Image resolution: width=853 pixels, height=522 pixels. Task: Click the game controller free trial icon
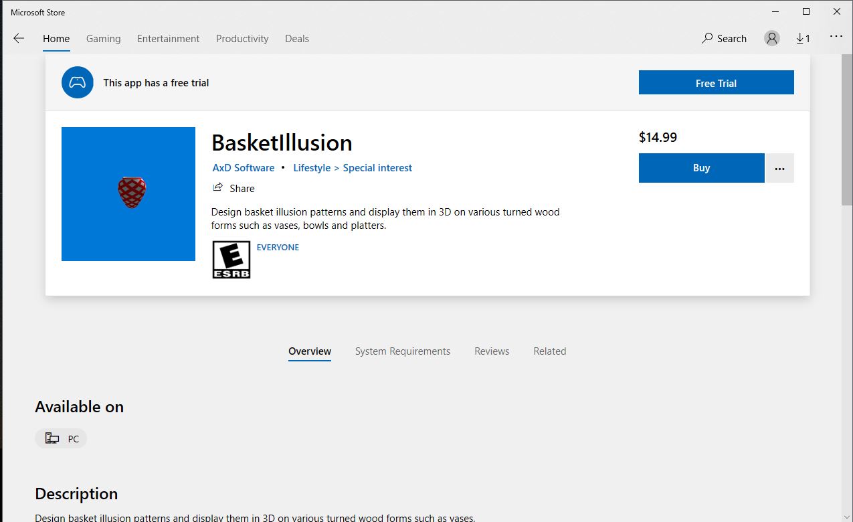pos(78,83)
